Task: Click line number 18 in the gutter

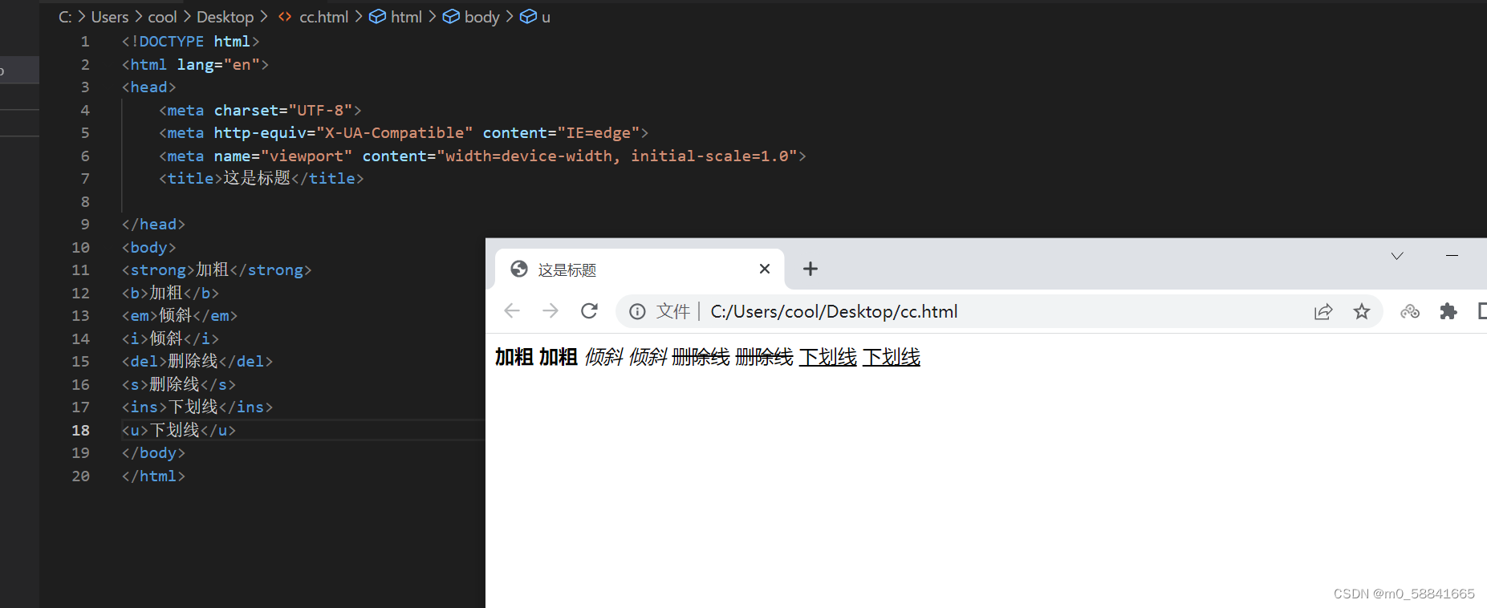Action: pyautogui.click(x=81, y=430)
